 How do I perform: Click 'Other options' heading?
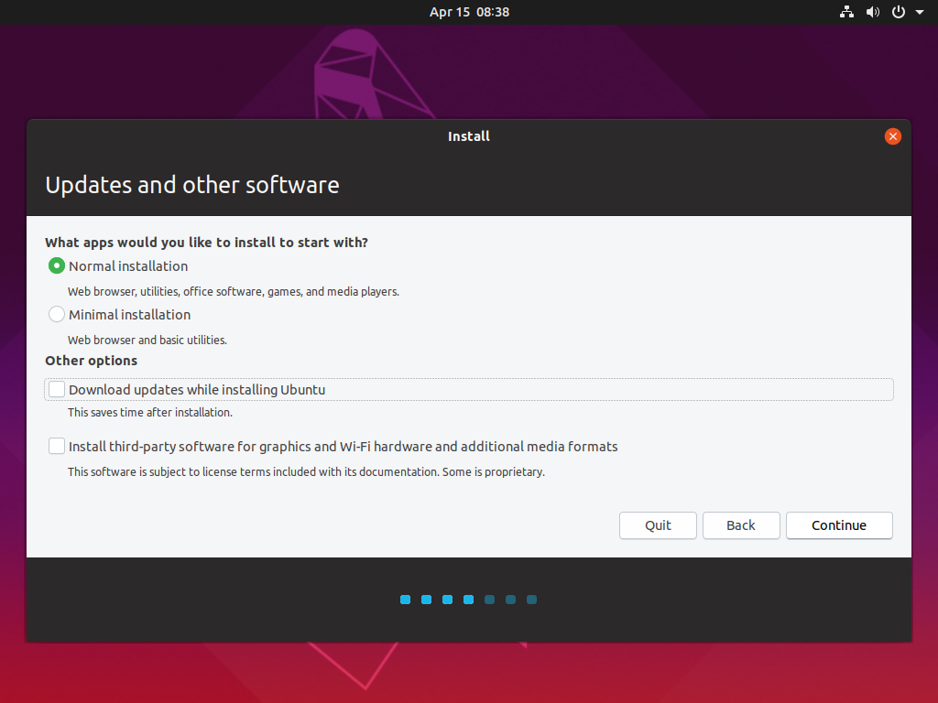[92, 361]
